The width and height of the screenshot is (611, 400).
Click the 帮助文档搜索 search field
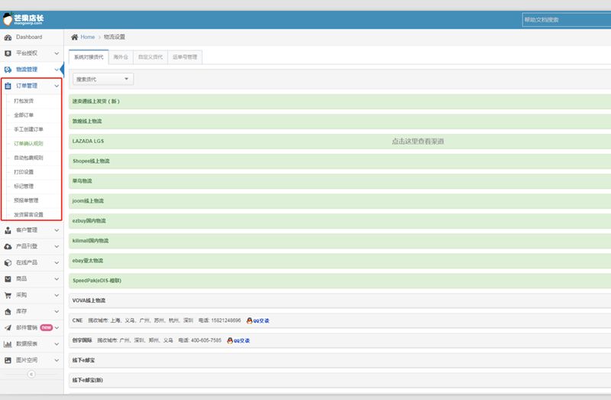567,20
